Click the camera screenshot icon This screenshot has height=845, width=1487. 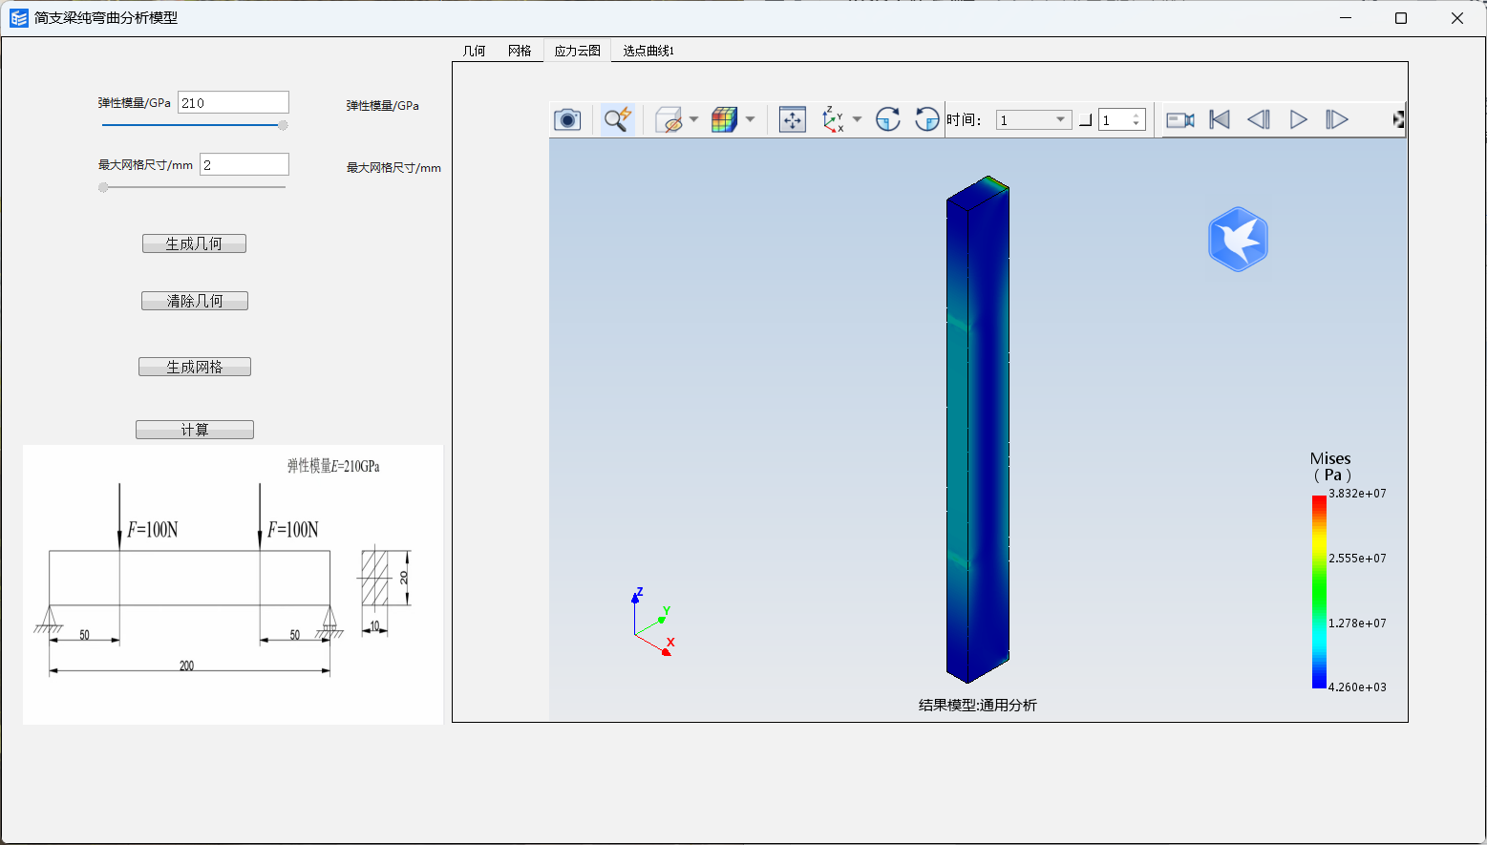pos(567,119)
